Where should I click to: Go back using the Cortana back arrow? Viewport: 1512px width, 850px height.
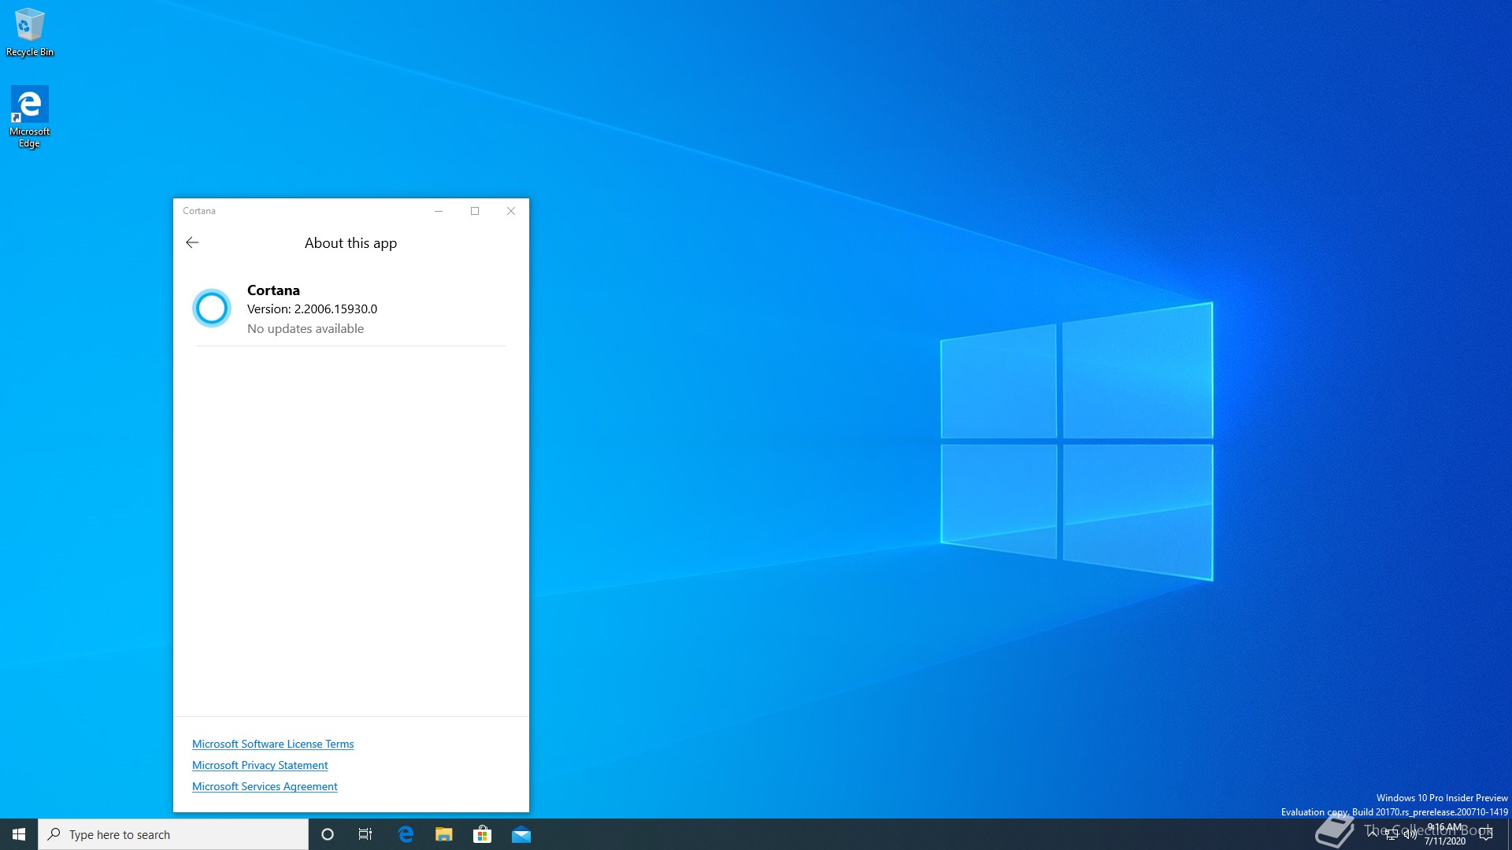192,242
